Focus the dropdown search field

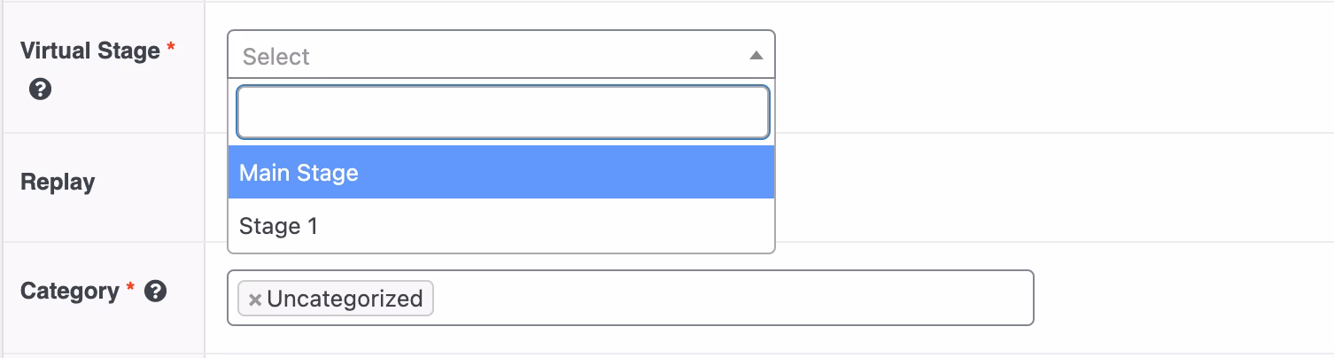(x=502, y=113)
